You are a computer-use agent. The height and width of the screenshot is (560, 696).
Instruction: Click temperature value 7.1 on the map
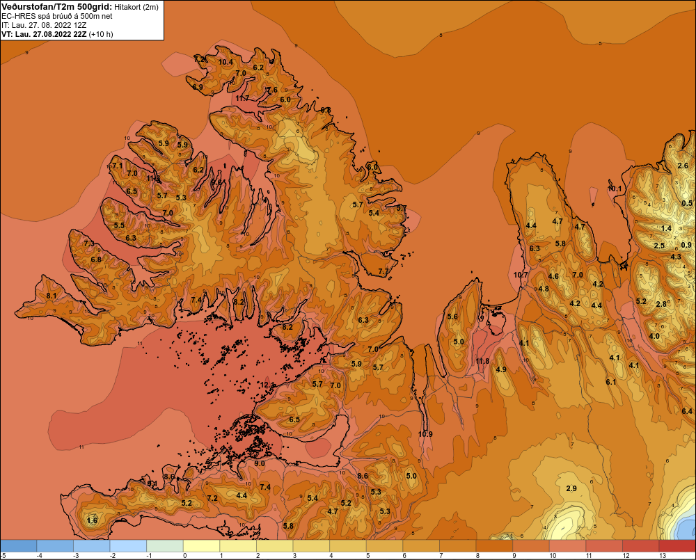(118, 166)
